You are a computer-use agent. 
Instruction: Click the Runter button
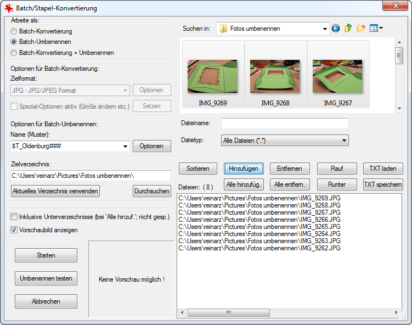(x=337, y=184)
